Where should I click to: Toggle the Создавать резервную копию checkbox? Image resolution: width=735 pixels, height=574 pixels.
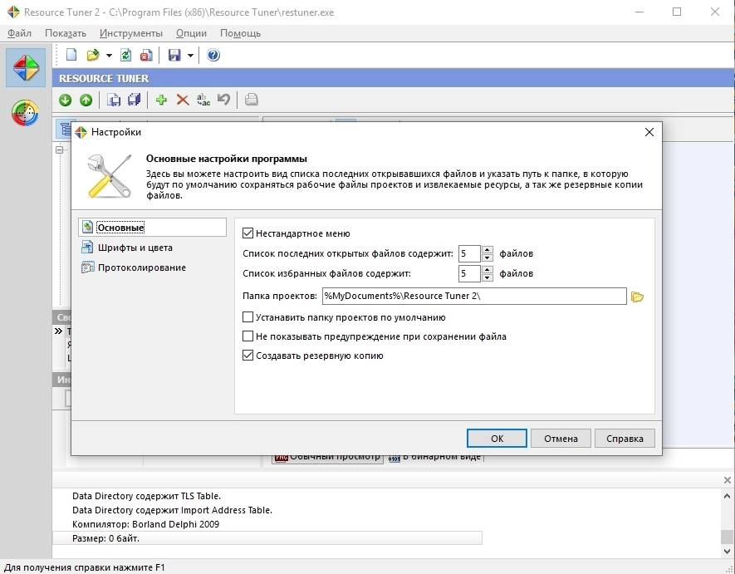[248, 356]
